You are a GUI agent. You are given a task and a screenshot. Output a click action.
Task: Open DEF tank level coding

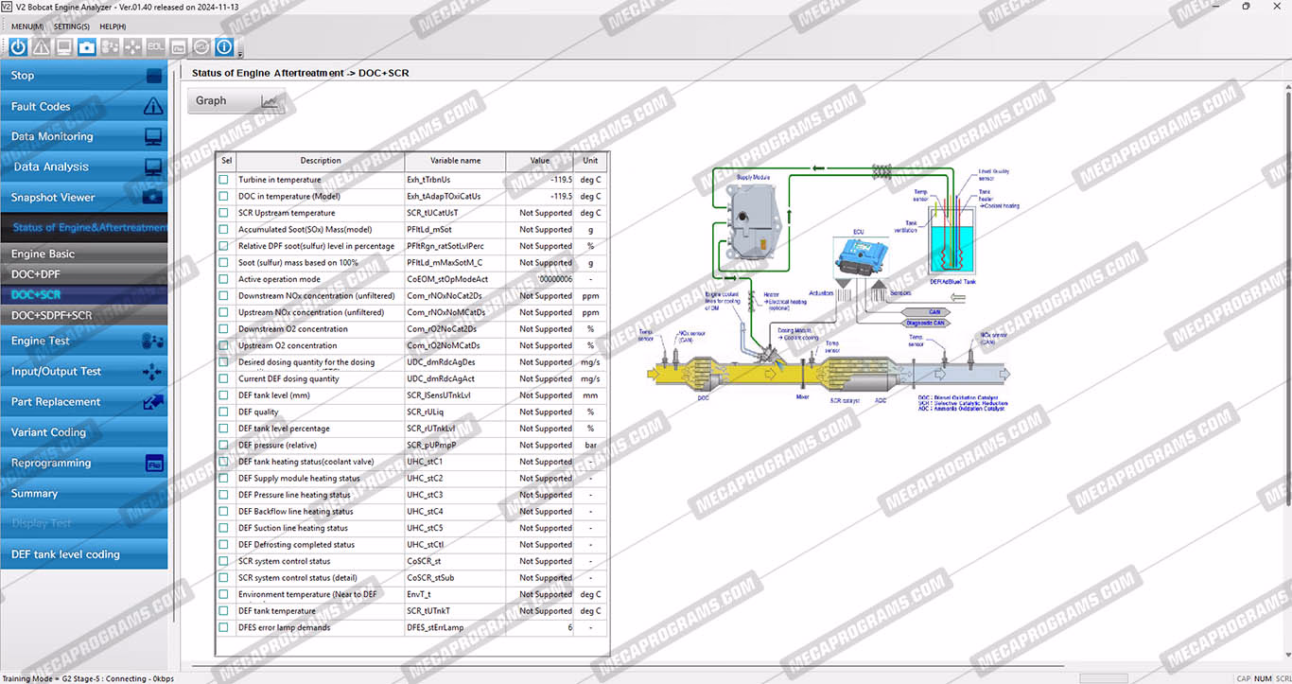pyautogui.click(x=83, y=554)
